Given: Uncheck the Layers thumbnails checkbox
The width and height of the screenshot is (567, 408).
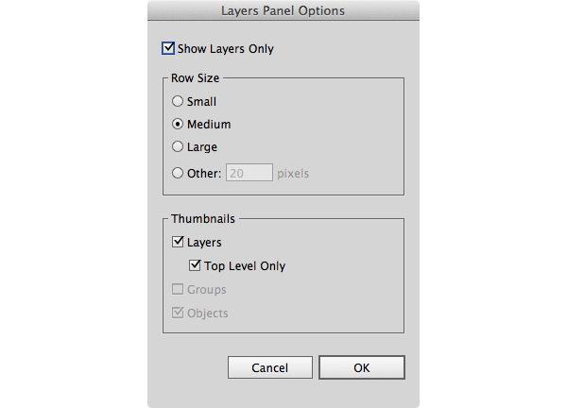Looking at the screenshot, I should (178, 243).
